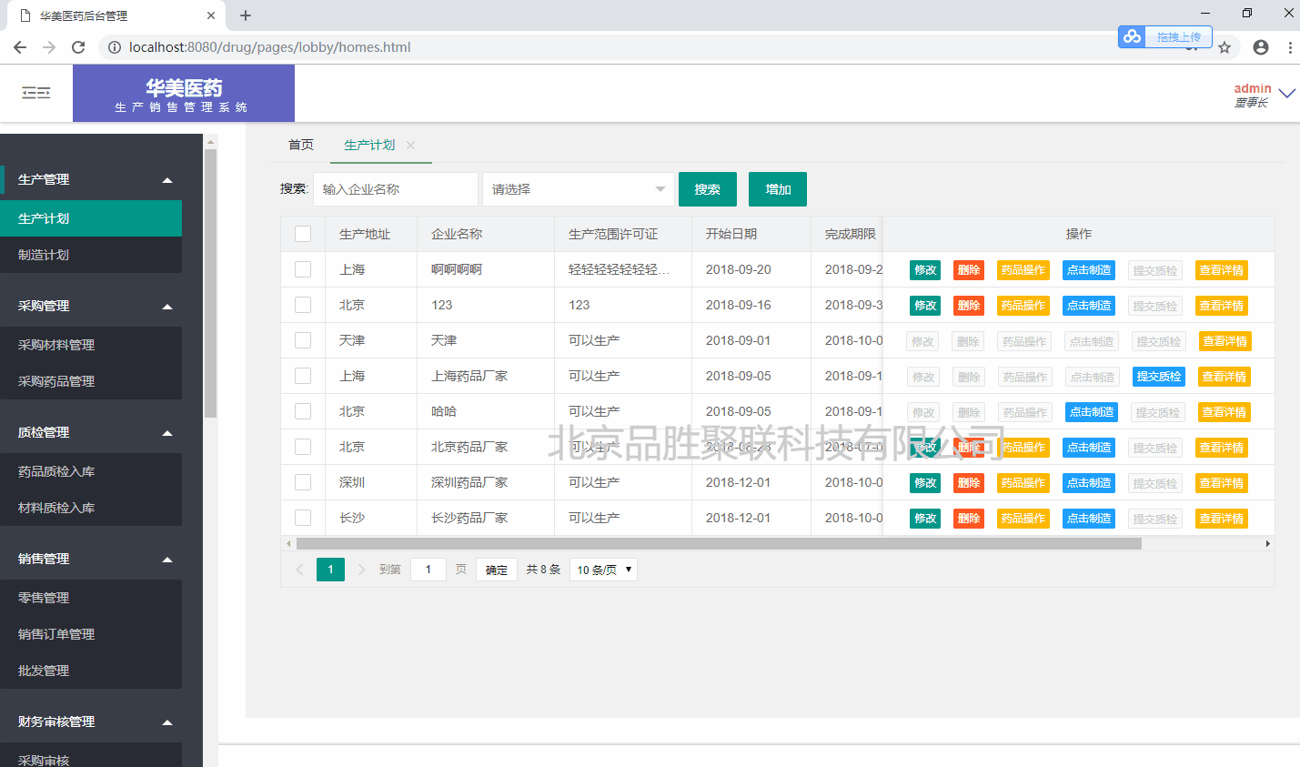Screen dimensions: 1300x767
Task: Expand the admin user menu arrow
Action: (1286, 93)
